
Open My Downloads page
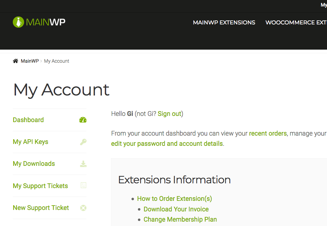click(x=34, y=164)
